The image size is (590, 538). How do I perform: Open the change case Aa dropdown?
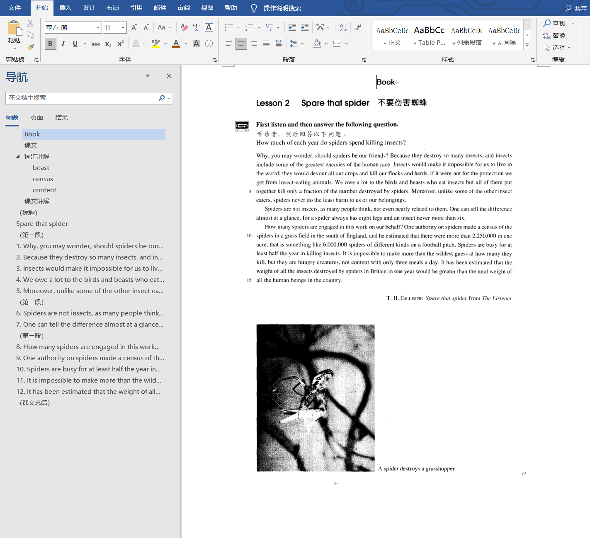point(165,27)
